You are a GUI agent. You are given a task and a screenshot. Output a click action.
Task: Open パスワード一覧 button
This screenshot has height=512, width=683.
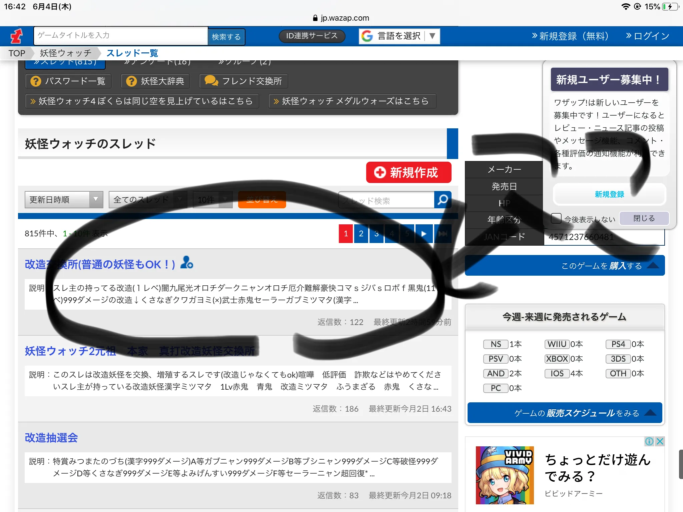pyautogui.click(x=68, y=81)
